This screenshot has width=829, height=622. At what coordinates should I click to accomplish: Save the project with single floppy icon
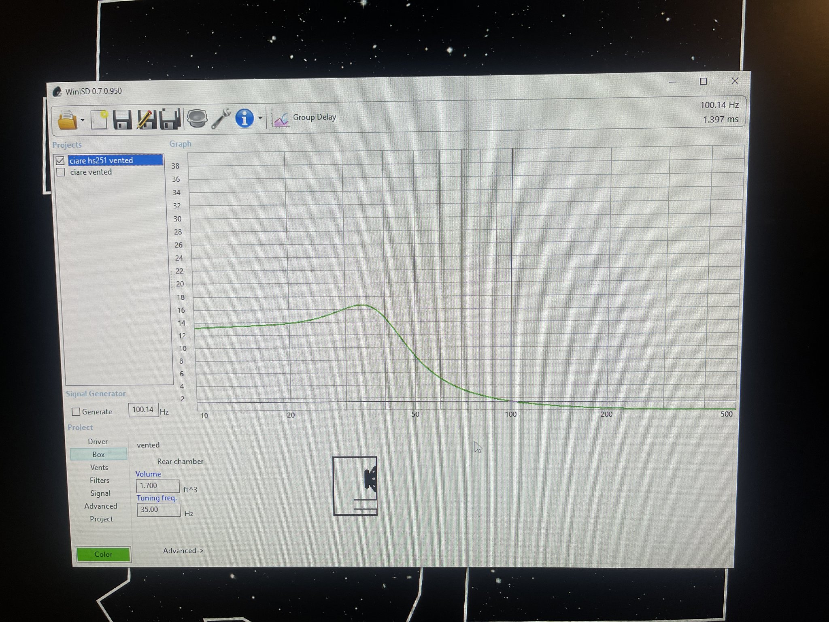122,119
